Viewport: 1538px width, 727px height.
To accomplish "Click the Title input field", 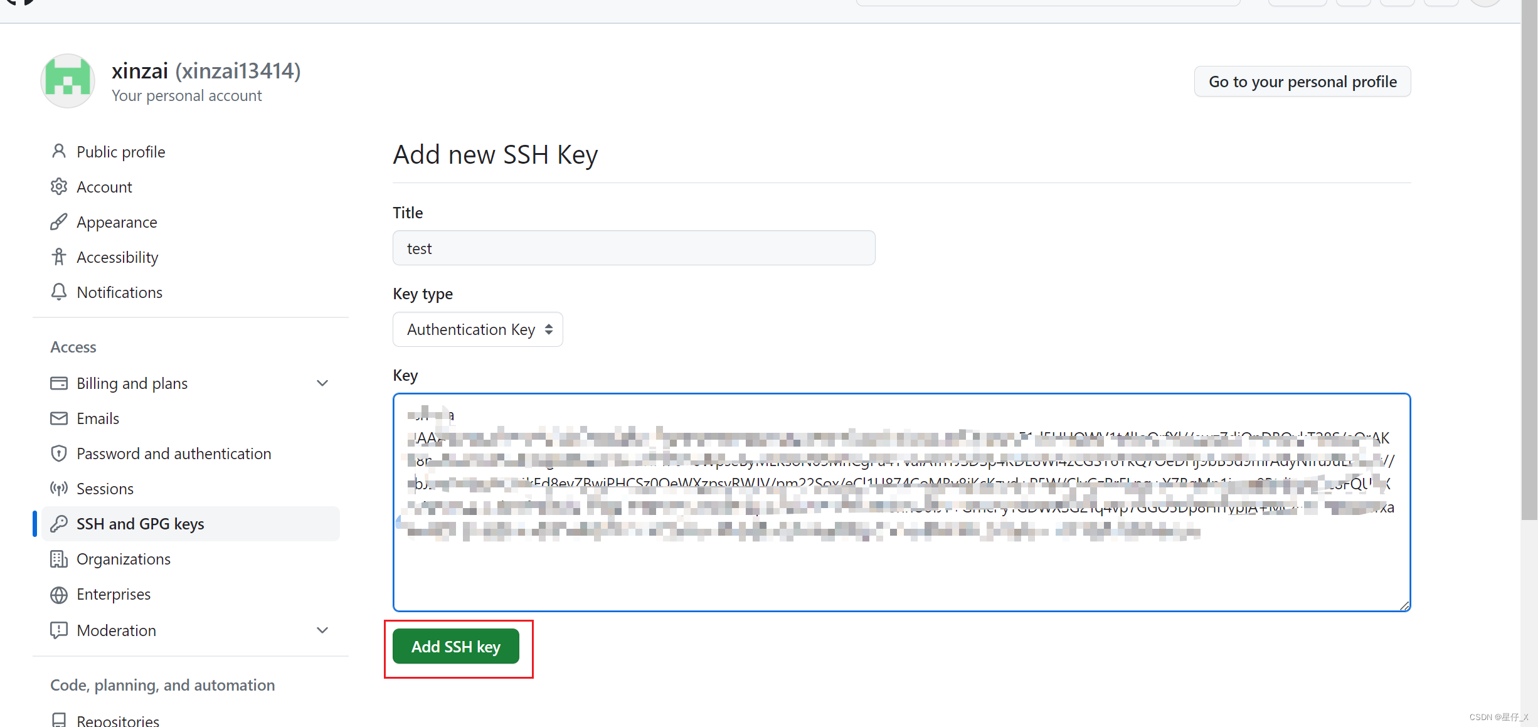I will (x=634, y=248).
